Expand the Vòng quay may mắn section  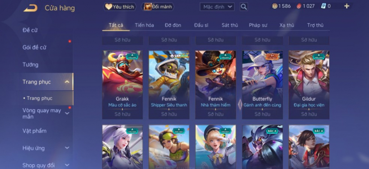click(x=67, y=114)
